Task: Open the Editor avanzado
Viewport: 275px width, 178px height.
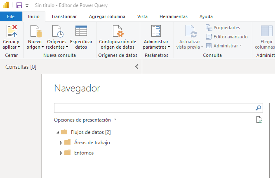Action: (x=227, y=37)
